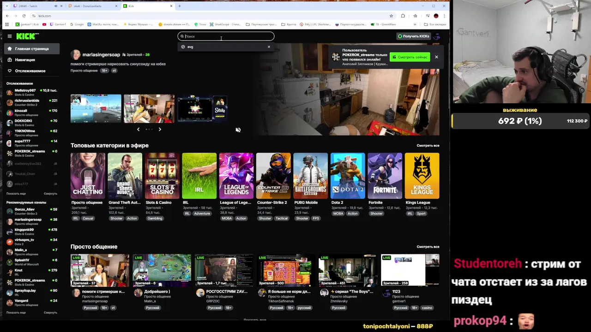Click Смотреть все for top categories
Viewport: 591px width, 332px height.
coord(428,146)
